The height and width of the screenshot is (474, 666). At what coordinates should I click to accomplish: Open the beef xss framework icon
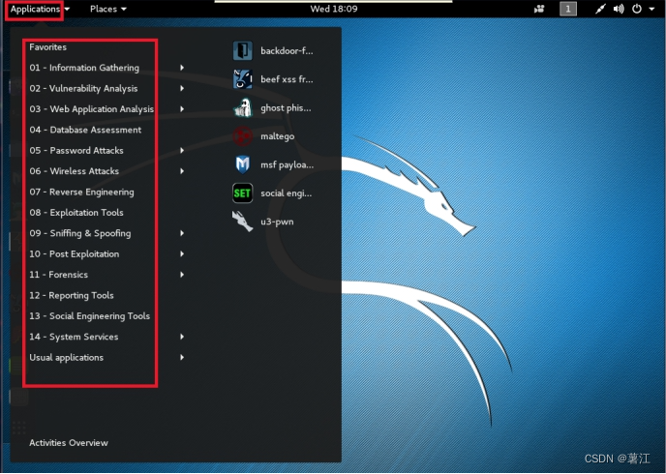[243, 79]
